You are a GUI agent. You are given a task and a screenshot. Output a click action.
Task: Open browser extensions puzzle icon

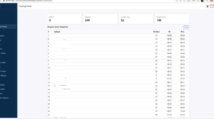click(x=189, y=1)
